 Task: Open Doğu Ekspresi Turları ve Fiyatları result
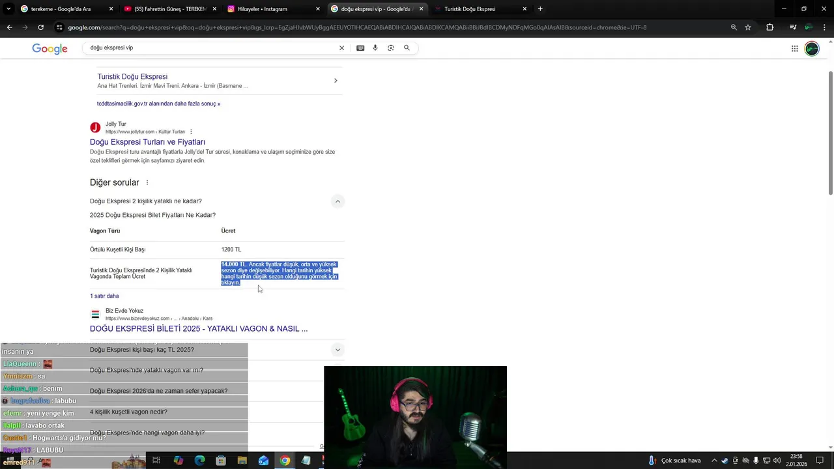pyautogui.click(x=147, y=142)
